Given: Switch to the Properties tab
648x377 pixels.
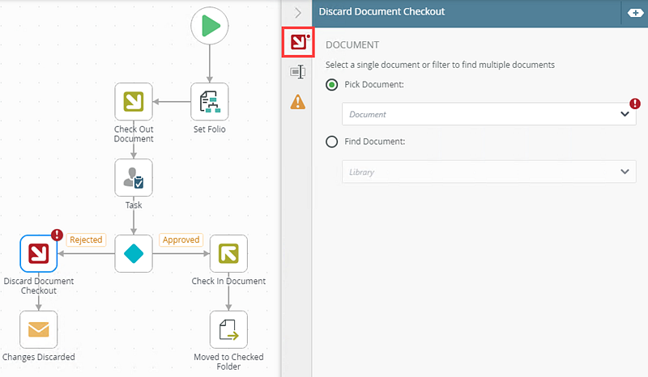Looking at the screenshot, I should (298, 73).
